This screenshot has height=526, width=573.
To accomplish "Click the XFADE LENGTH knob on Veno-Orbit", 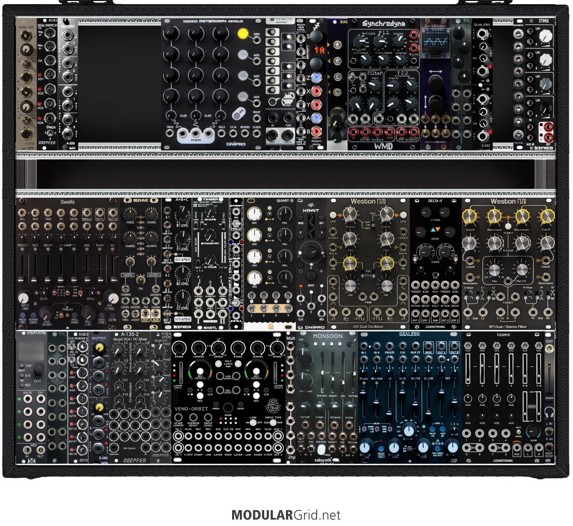I will click(178, 418).
